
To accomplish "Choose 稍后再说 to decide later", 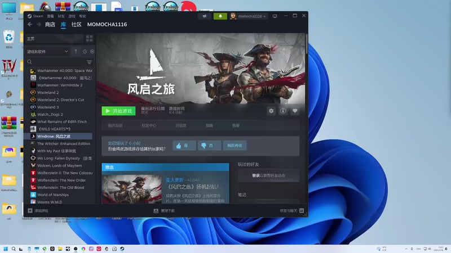I will point(235,146).
